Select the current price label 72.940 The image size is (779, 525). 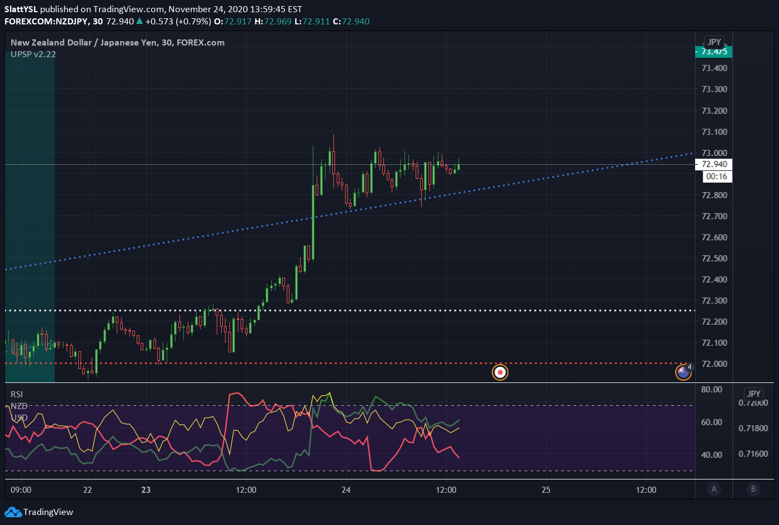click(714, 164)
